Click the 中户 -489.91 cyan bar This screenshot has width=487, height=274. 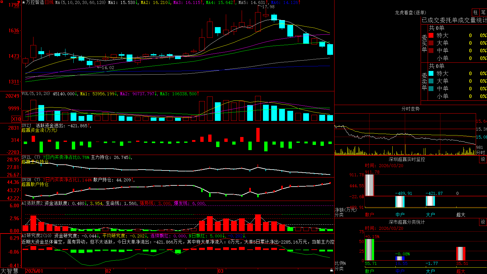[x=400, y=202]
